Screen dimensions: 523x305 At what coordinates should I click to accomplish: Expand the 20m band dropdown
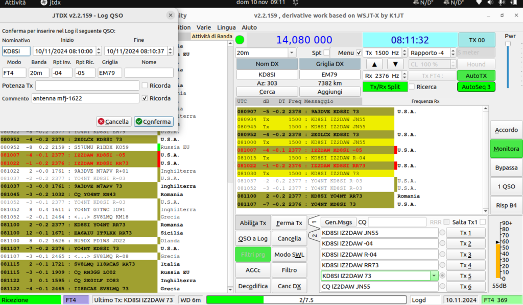tap(292, 52)
